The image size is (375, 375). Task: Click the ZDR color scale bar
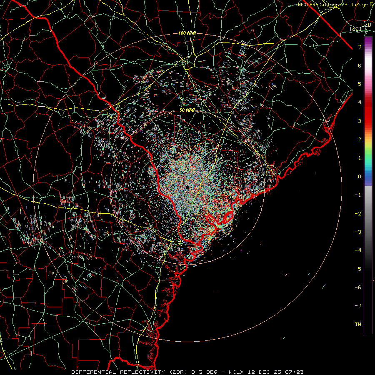(368, 185)
